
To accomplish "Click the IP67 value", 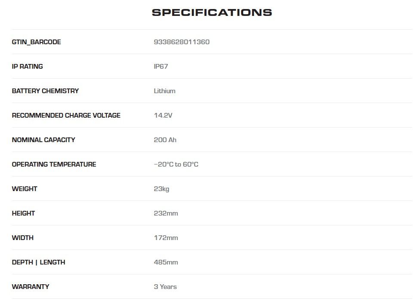I will (161, 67).
